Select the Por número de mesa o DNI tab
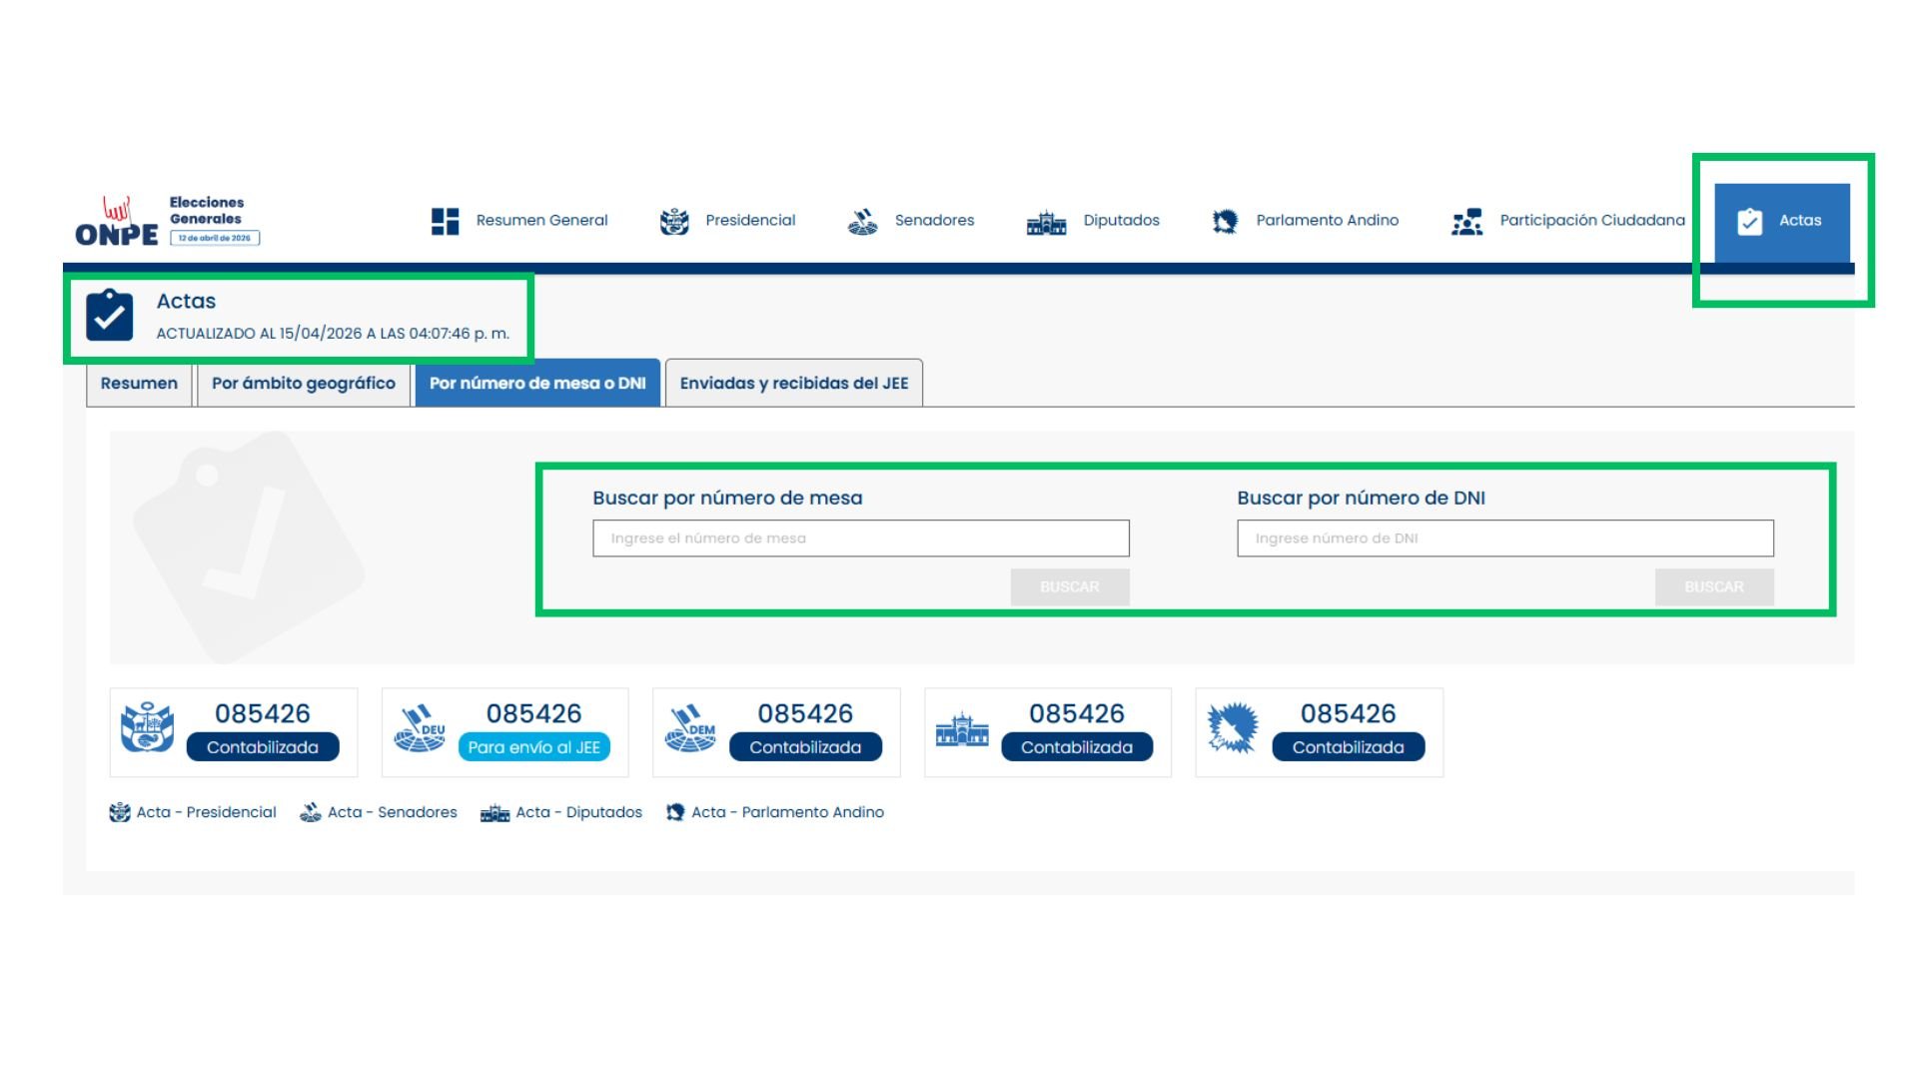This screenshot has height=1079, width=1918. [537, 384]
